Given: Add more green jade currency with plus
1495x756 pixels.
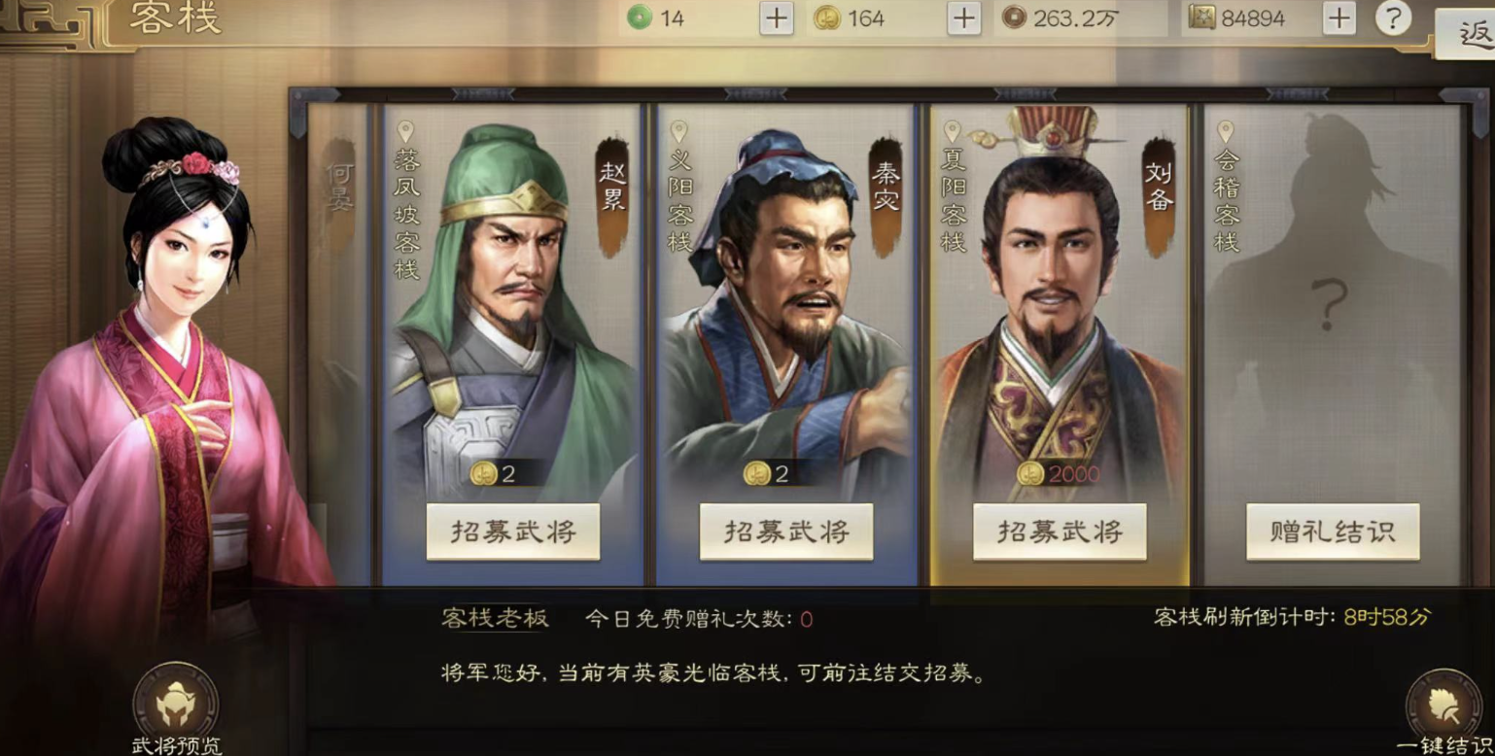Looking at the screenshot, I should (776, 17).
